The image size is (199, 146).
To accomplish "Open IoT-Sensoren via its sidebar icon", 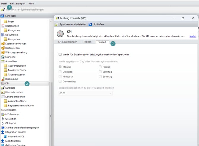I will click(x=3, y=114).
